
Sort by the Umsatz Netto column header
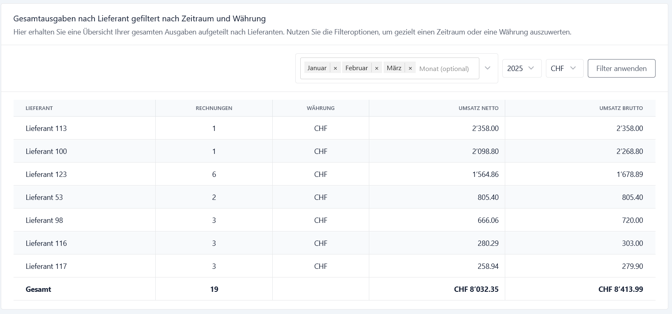pyautogui.click(x=478, y=108)
